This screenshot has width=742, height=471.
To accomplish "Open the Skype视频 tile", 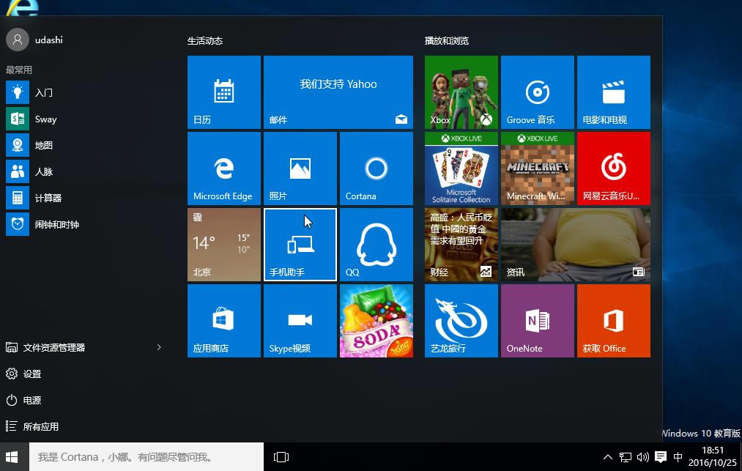I will pyautogui.click(x=300, y=321).
